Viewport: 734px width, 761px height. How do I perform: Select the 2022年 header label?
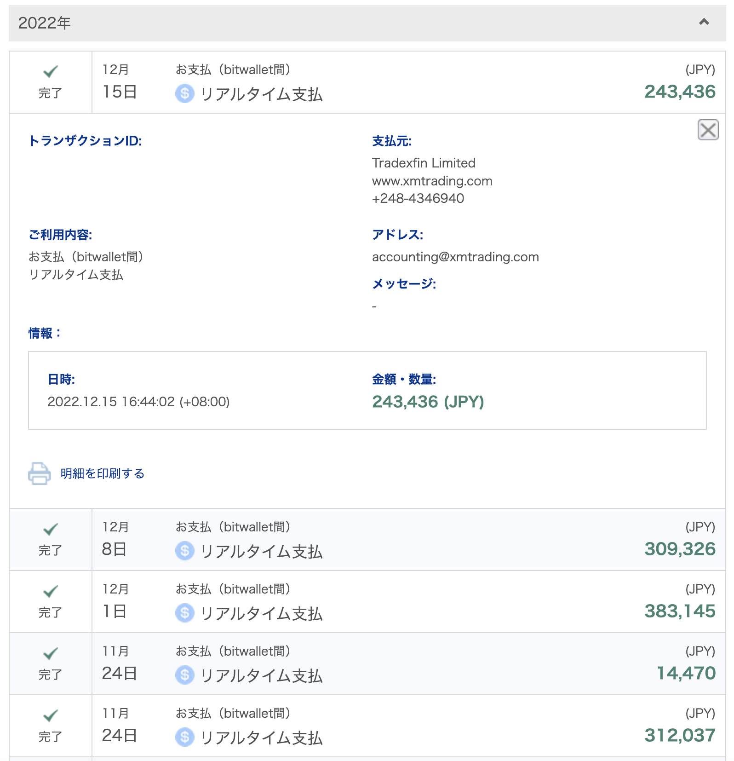(45, 23)
